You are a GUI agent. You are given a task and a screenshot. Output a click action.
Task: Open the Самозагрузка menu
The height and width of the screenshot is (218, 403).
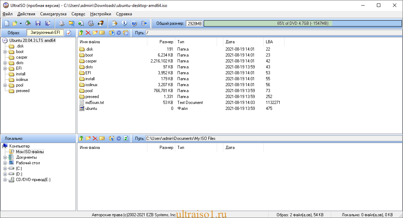[53, 14]
